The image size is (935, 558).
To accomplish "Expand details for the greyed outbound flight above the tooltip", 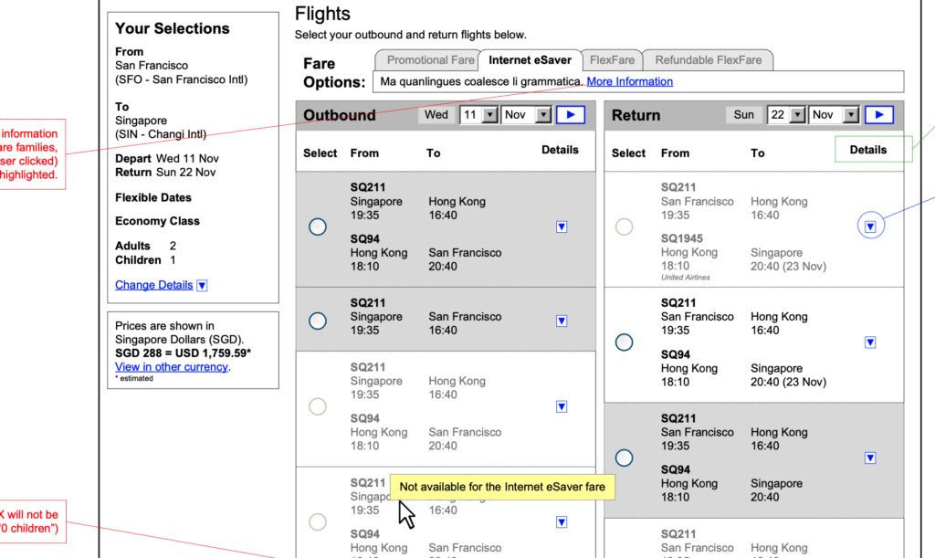I will [562, 406].
